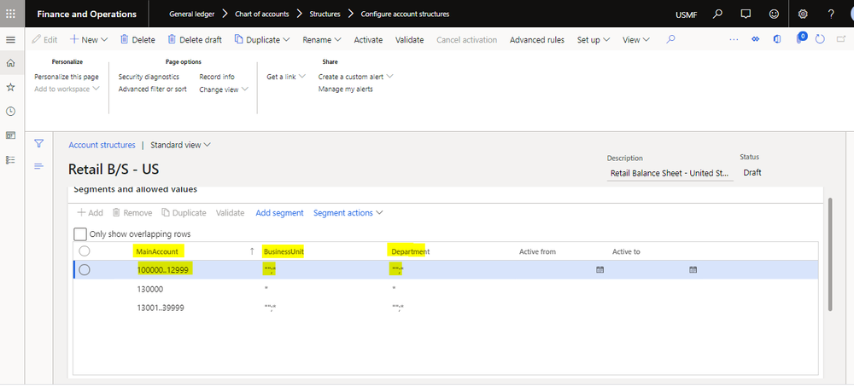This screenshot has height=386, width=854.
Task: Check Only show overlapping rows
Action: [x=80, y=233]
